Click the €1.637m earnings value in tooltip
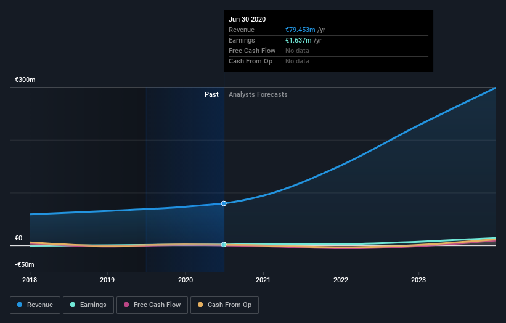506x323 pixels. (298, 40)
